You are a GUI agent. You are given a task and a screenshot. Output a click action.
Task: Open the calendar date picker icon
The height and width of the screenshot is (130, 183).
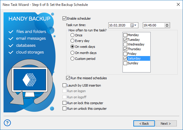click(x=132, y=25)
